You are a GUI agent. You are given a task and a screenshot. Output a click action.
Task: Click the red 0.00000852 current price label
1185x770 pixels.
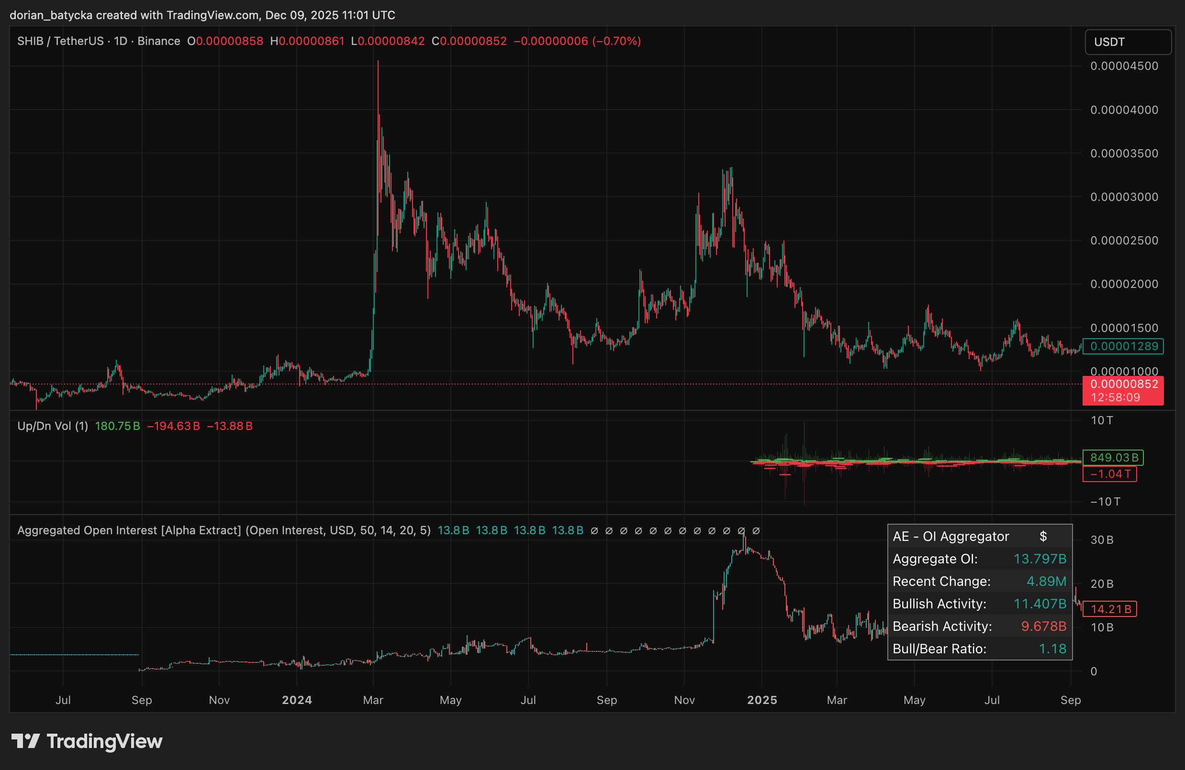(1124, 385)
